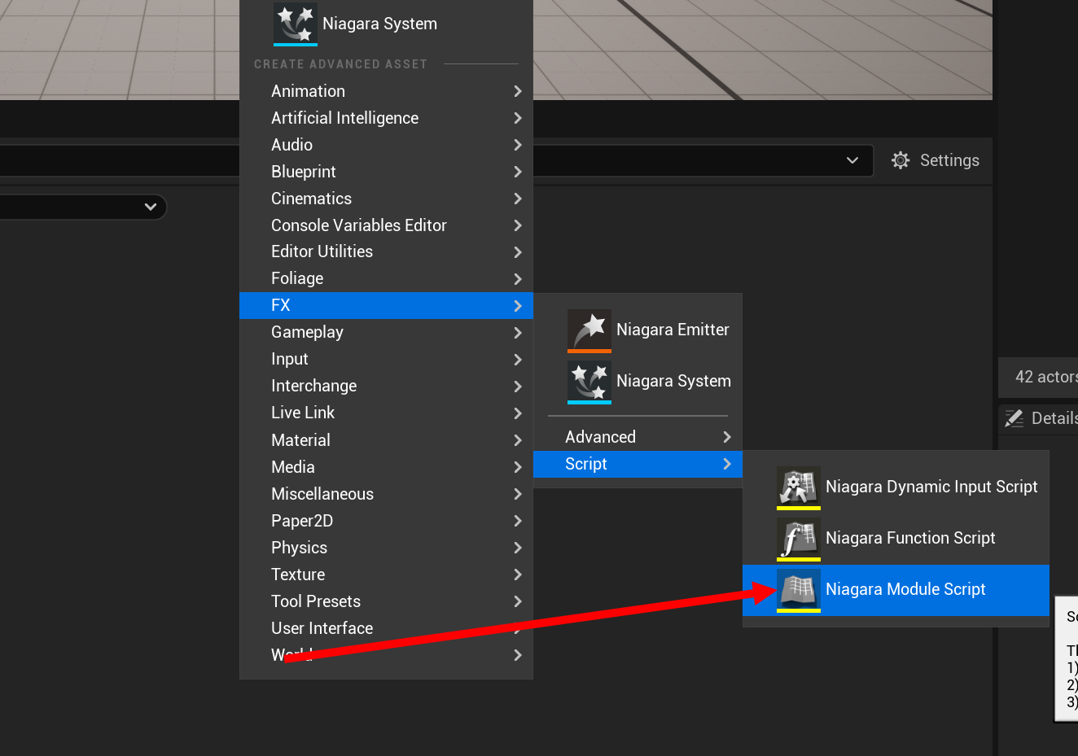Screen dimensions: 1078x756
Task: Click the Niagara Module Script icon
Action: [799, 590]
